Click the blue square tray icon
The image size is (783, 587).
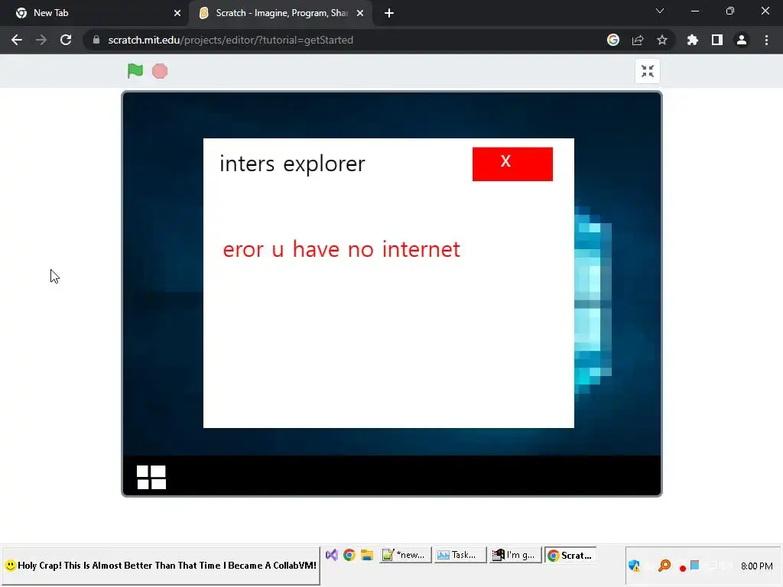click(x=694, y=565)
